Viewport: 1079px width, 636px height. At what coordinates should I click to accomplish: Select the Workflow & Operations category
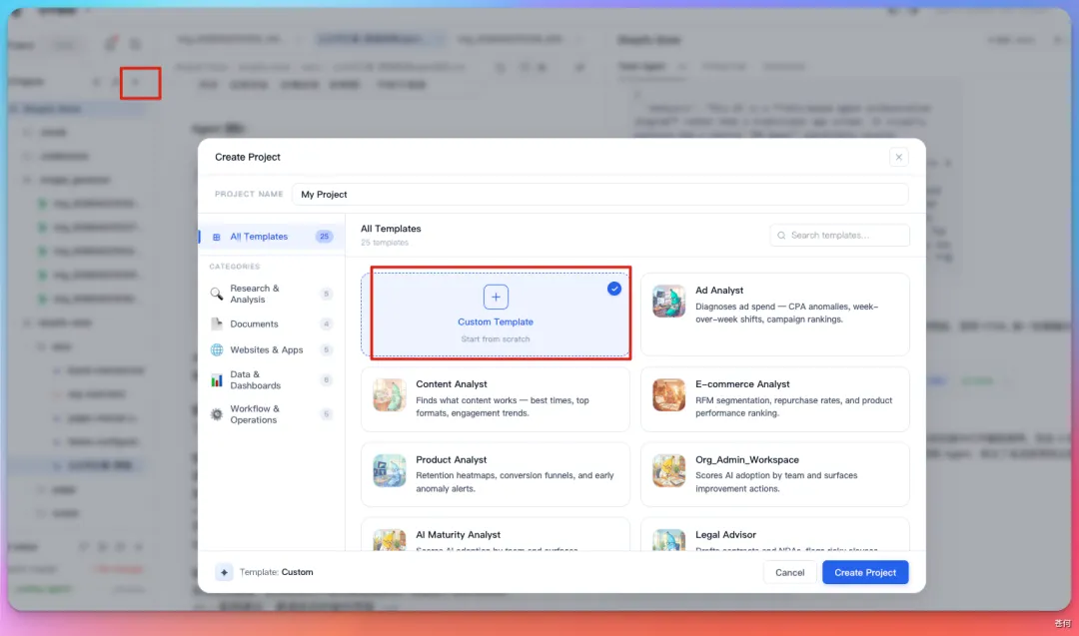[x=254, y=414]
